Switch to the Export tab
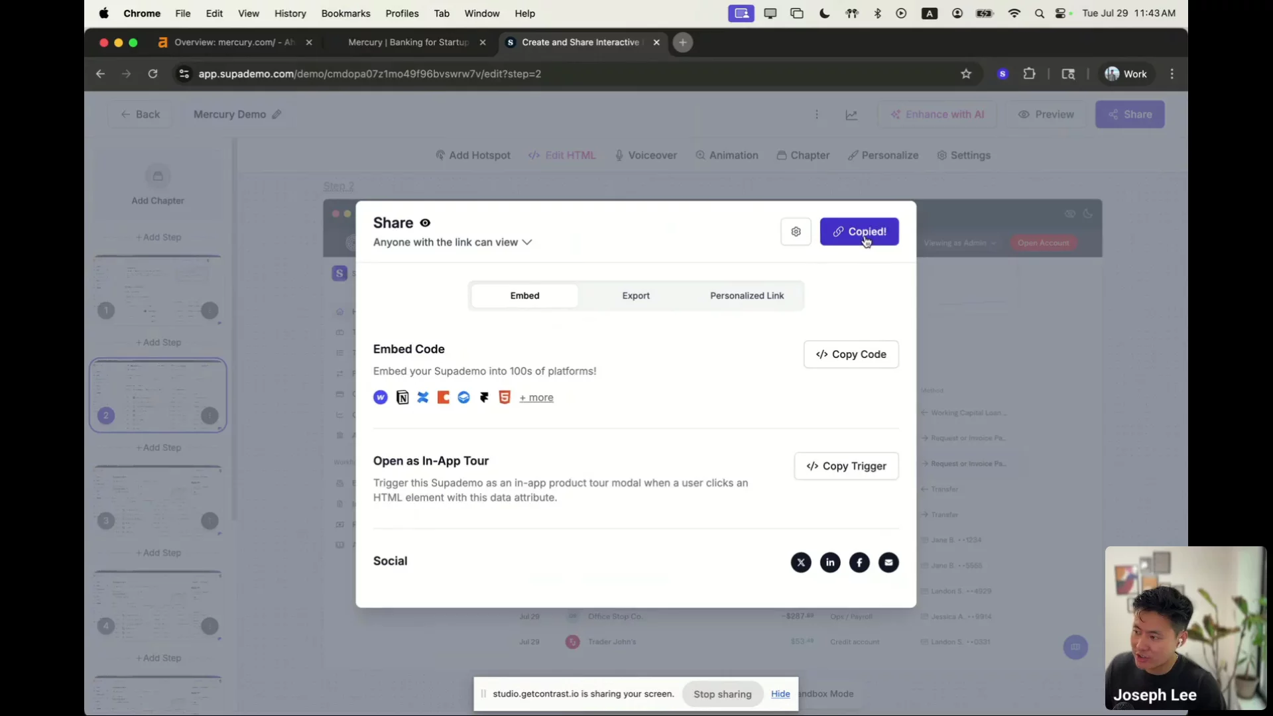The width and height of the screenshot is (1273, 716). tap(636, 296)
